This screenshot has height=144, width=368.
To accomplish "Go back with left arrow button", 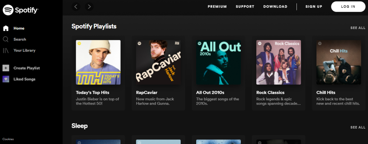I will click(76, 6).
